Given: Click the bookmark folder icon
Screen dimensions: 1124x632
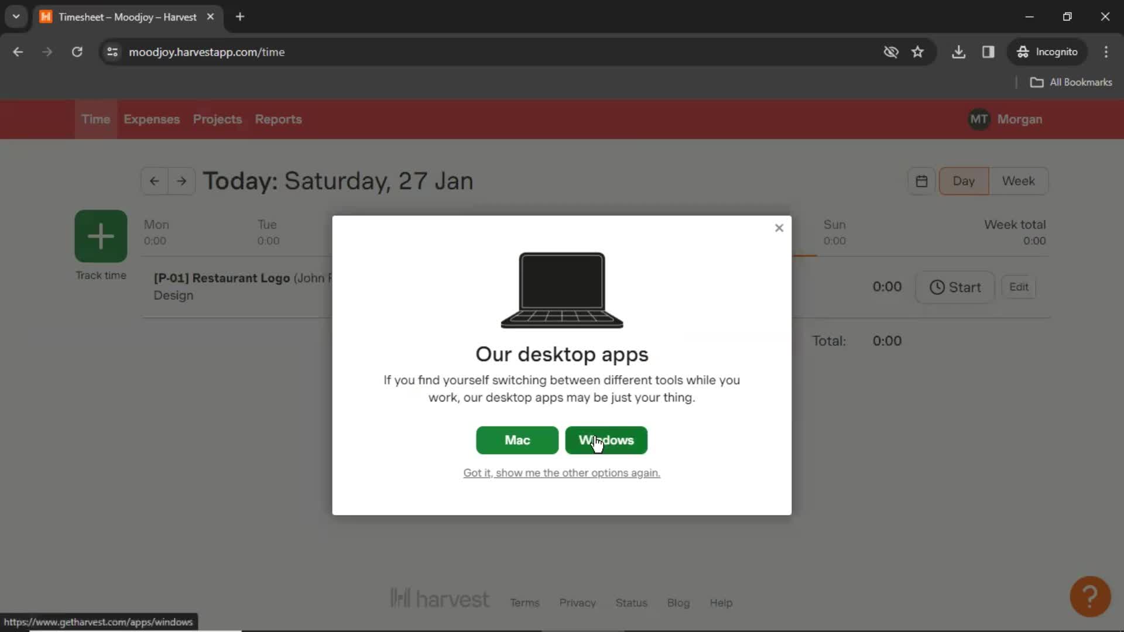Looking at the screenshot, I should (1037, 82).
